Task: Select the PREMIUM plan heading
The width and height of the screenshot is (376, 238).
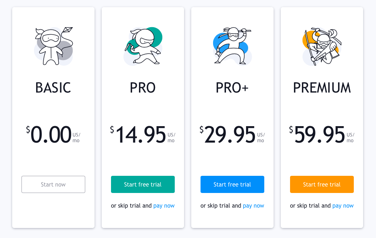Action: point(322,88)
